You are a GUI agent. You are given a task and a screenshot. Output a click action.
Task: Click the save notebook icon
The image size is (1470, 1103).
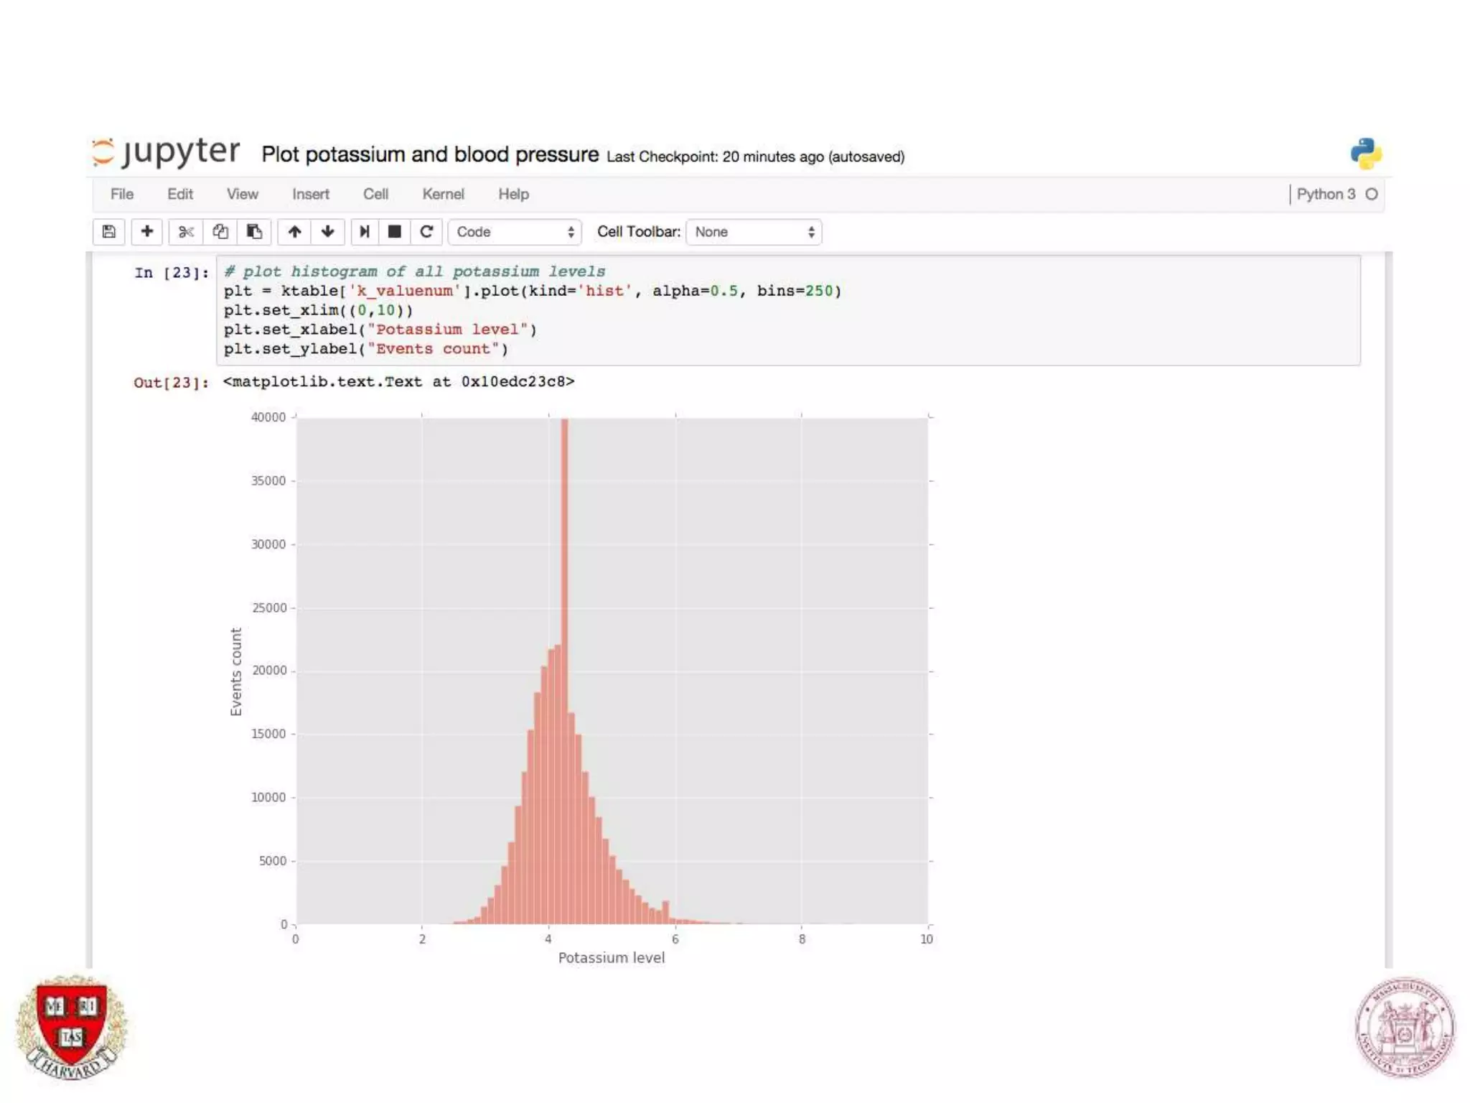click(109, 232)
